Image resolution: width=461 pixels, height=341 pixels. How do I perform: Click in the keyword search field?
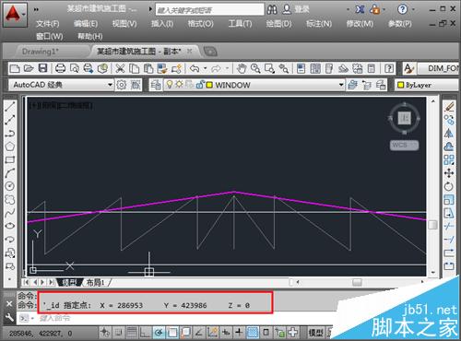click(x=209, y=10)
